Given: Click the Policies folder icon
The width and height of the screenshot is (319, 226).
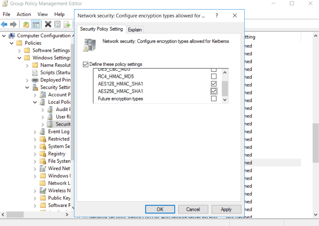Looking at the screenshot, I should [x=19, y=43].
